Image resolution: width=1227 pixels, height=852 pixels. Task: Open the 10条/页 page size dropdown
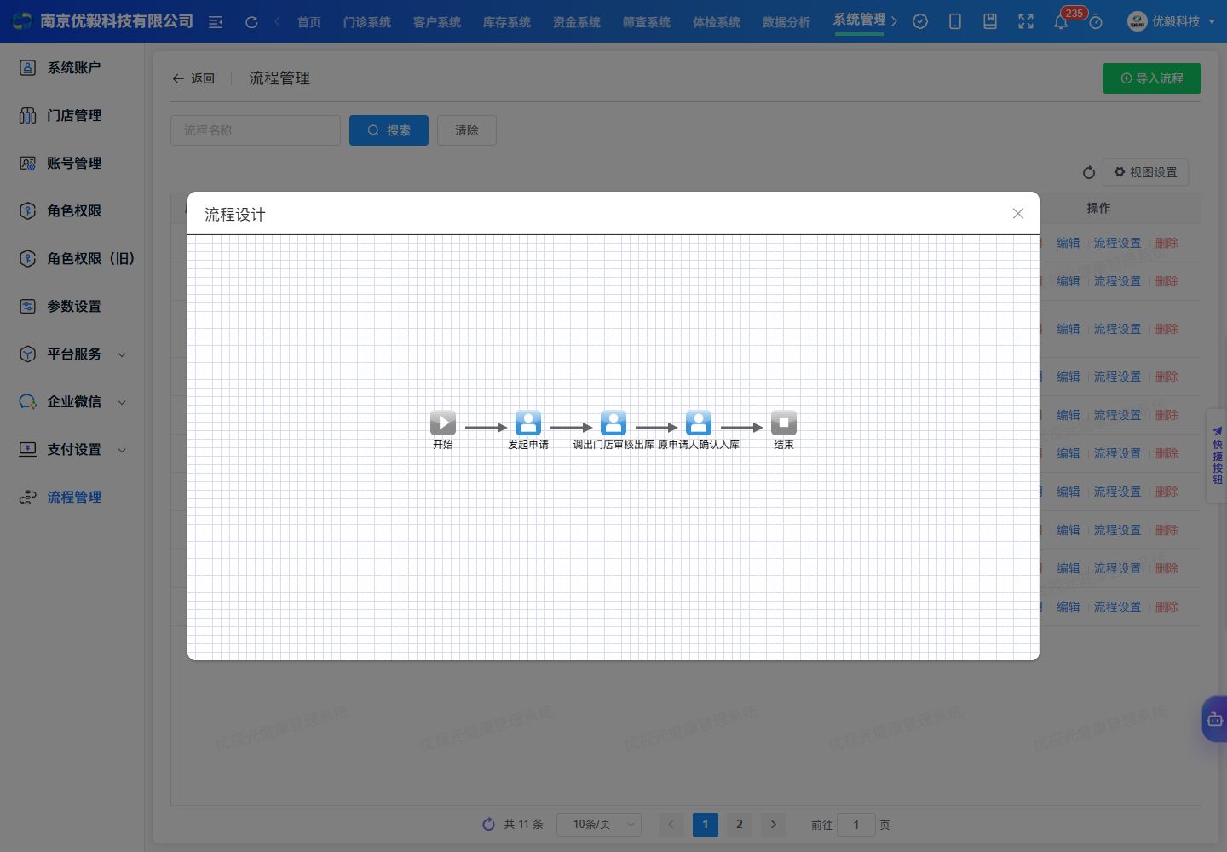click(599, 824)
